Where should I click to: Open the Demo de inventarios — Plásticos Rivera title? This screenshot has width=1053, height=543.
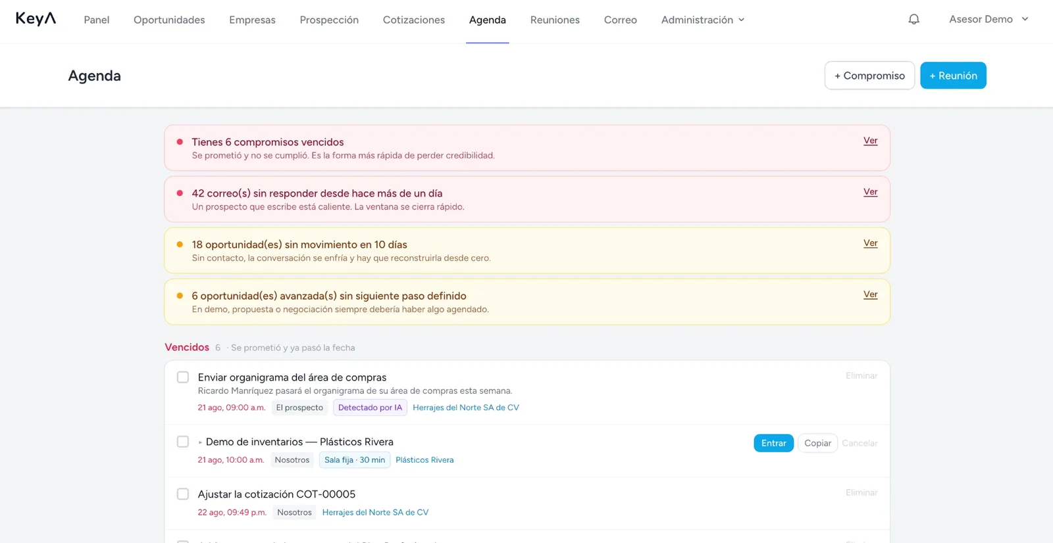coord(299,442)
